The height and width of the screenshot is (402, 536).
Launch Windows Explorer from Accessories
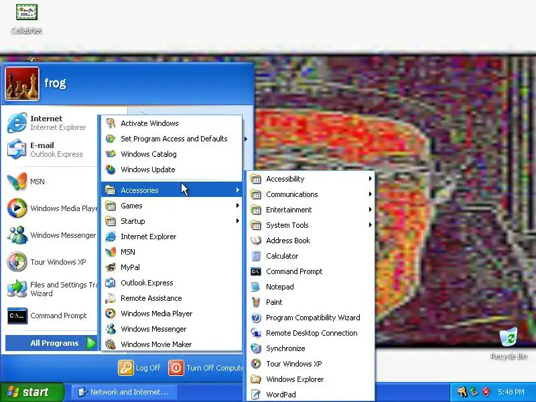coord(310,379)
